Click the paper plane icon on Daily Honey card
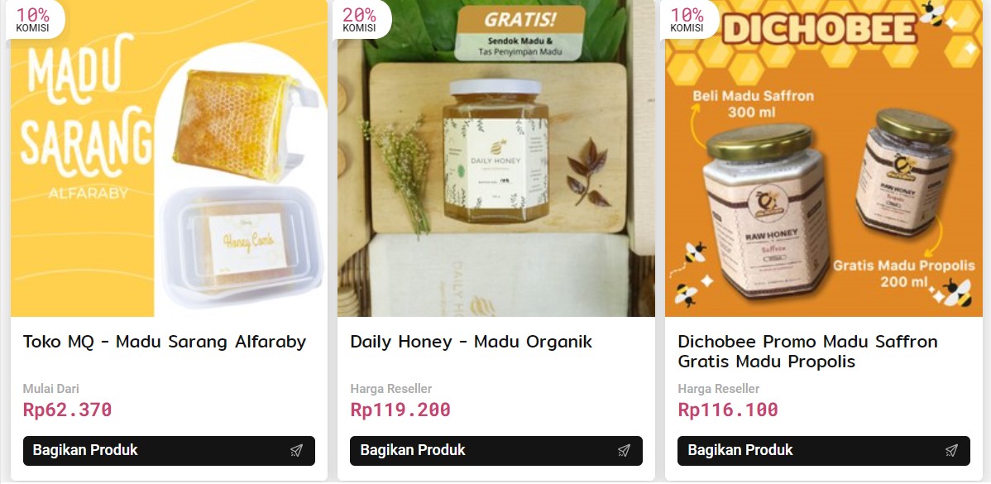 pos(624,451)
